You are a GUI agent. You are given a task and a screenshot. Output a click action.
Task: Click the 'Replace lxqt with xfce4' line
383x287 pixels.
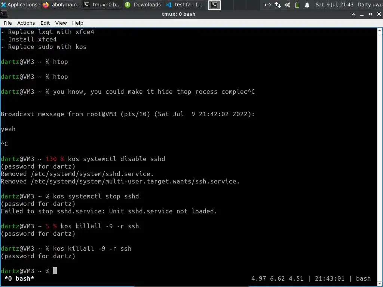(48, 32)
